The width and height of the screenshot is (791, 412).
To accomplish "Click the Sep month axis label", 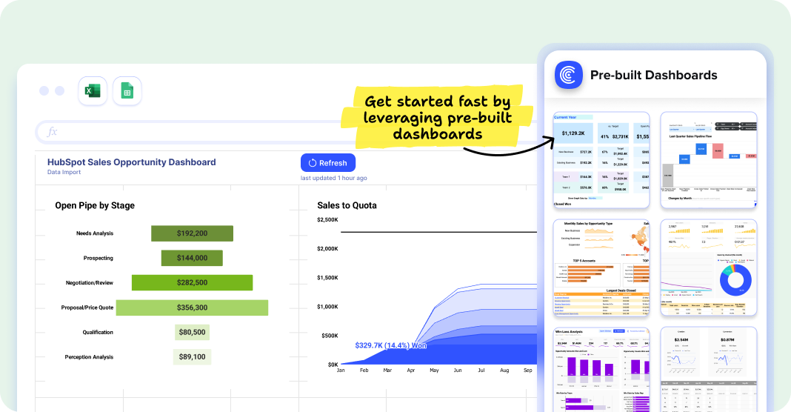I will click(x=527, y=370).
